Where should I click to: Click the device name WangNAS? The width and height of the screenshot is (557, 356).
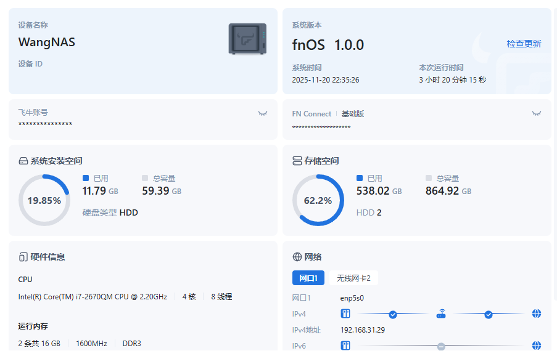[47, 42]
